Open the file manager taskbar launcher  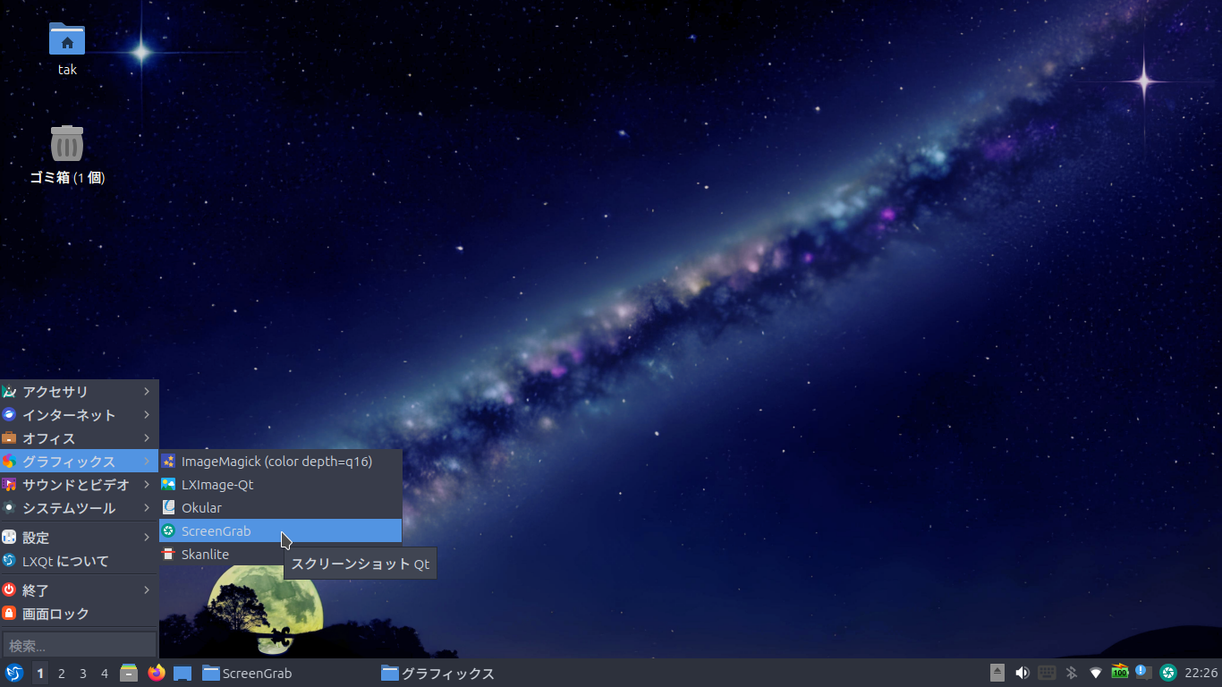point(129,673)
